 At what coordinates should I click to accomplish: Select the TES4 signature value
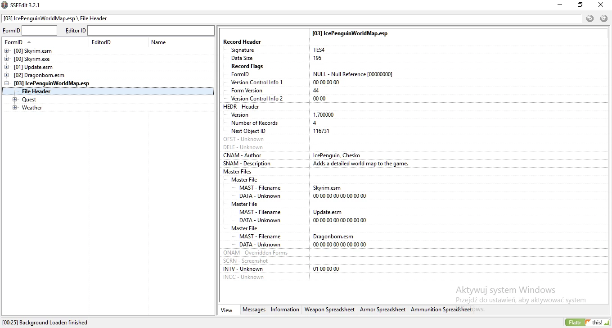click(x=319, y=50)
